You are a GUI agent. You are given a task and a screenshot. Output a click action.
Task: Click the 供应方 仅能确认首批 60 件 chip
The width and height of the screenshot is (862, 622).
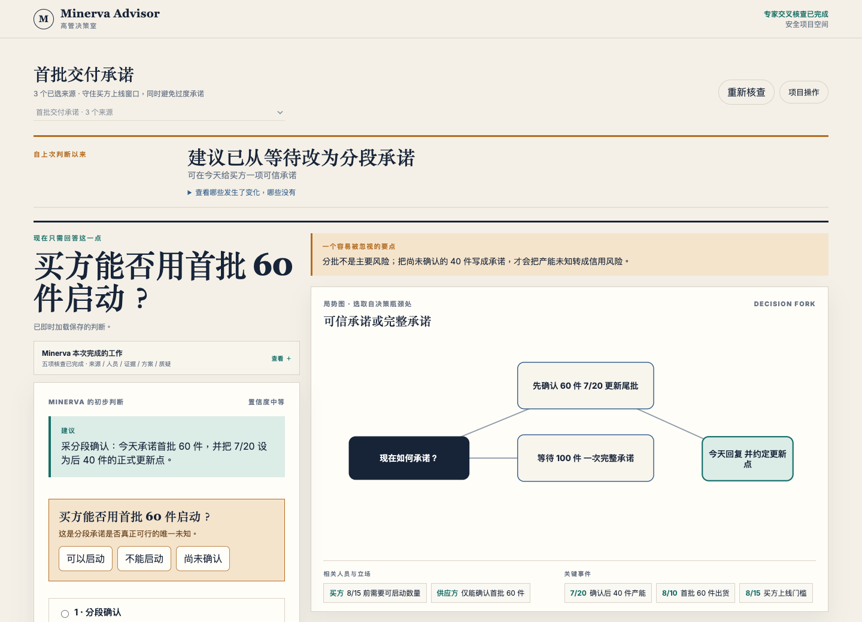tap(481, 593)
